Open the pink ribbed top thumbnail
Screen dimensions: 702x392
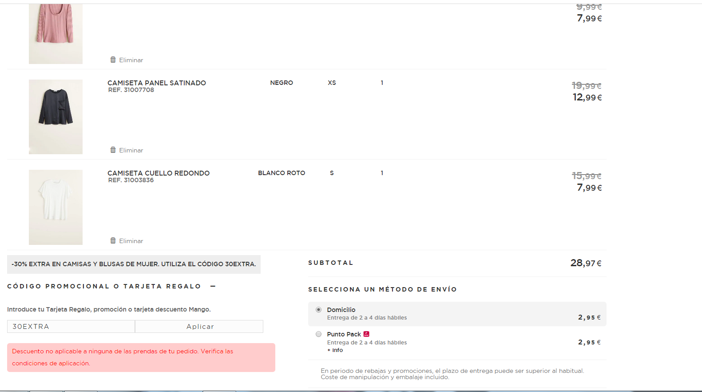click(x=56, y=33)
